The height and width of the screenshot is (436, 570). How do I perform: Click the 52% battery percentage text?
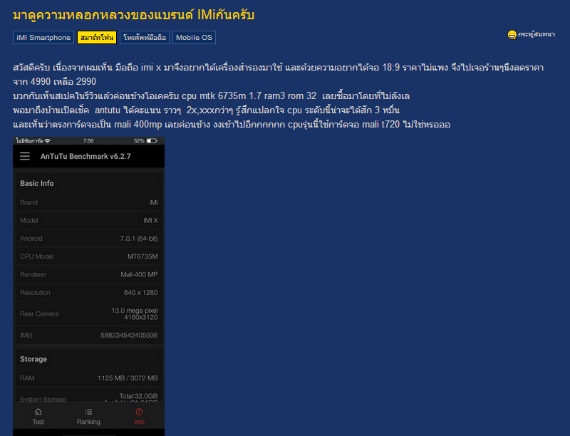pos(139,140)
